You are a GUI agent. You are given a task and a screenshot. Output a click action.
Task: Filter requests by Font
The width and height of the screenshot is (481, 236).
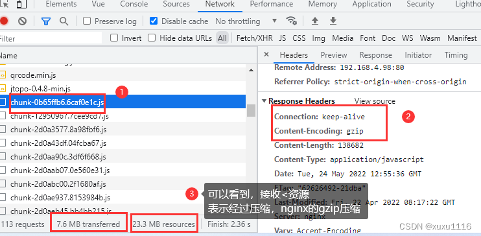click(x=368, y=38)
